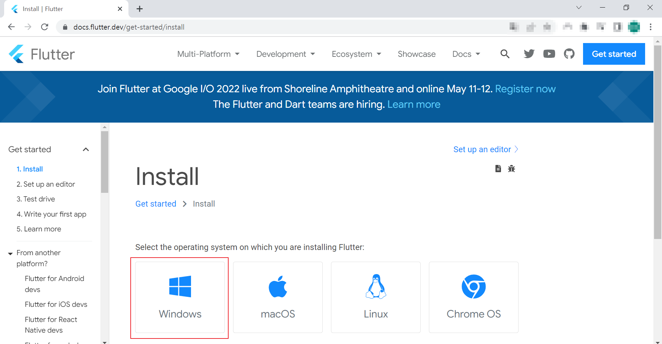Image resolution: width=662 pixels, height=344 pixels.
Task: Select the Chrome OS operating system card
Action: coord(474,297)
